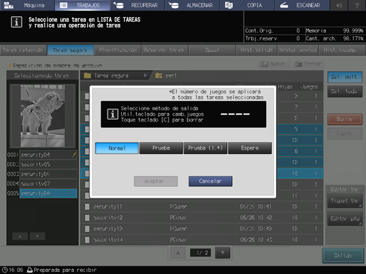Click the document icon of security14

(87, 240)
